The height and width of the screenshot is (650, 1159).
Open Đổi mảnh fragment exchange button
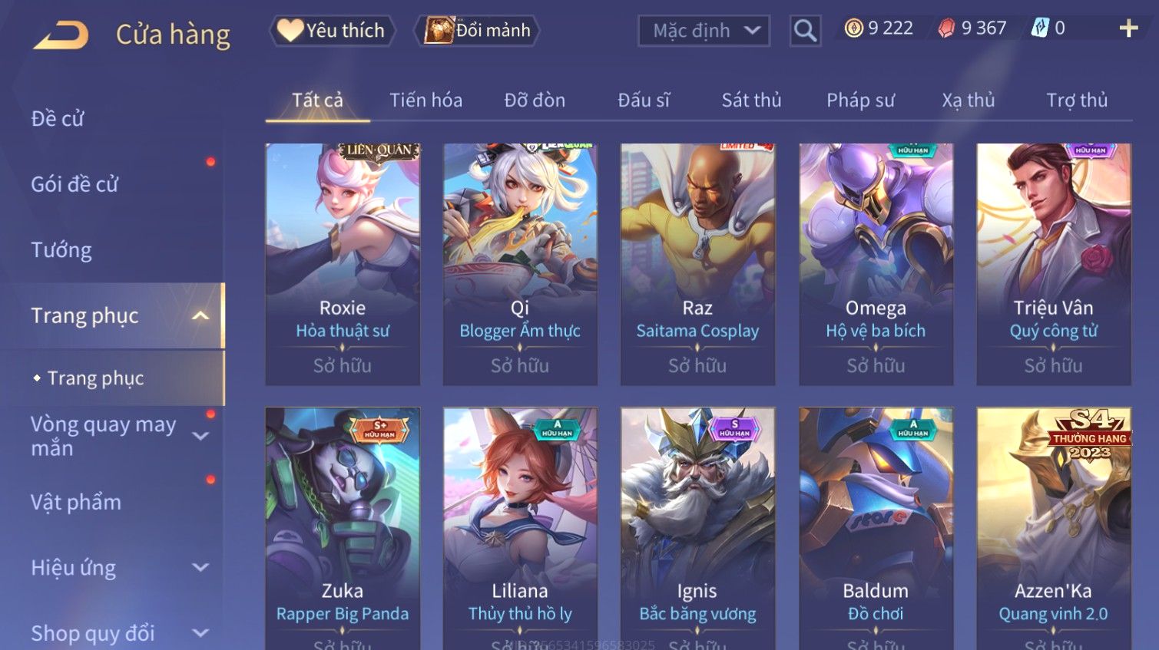point(477,31)
